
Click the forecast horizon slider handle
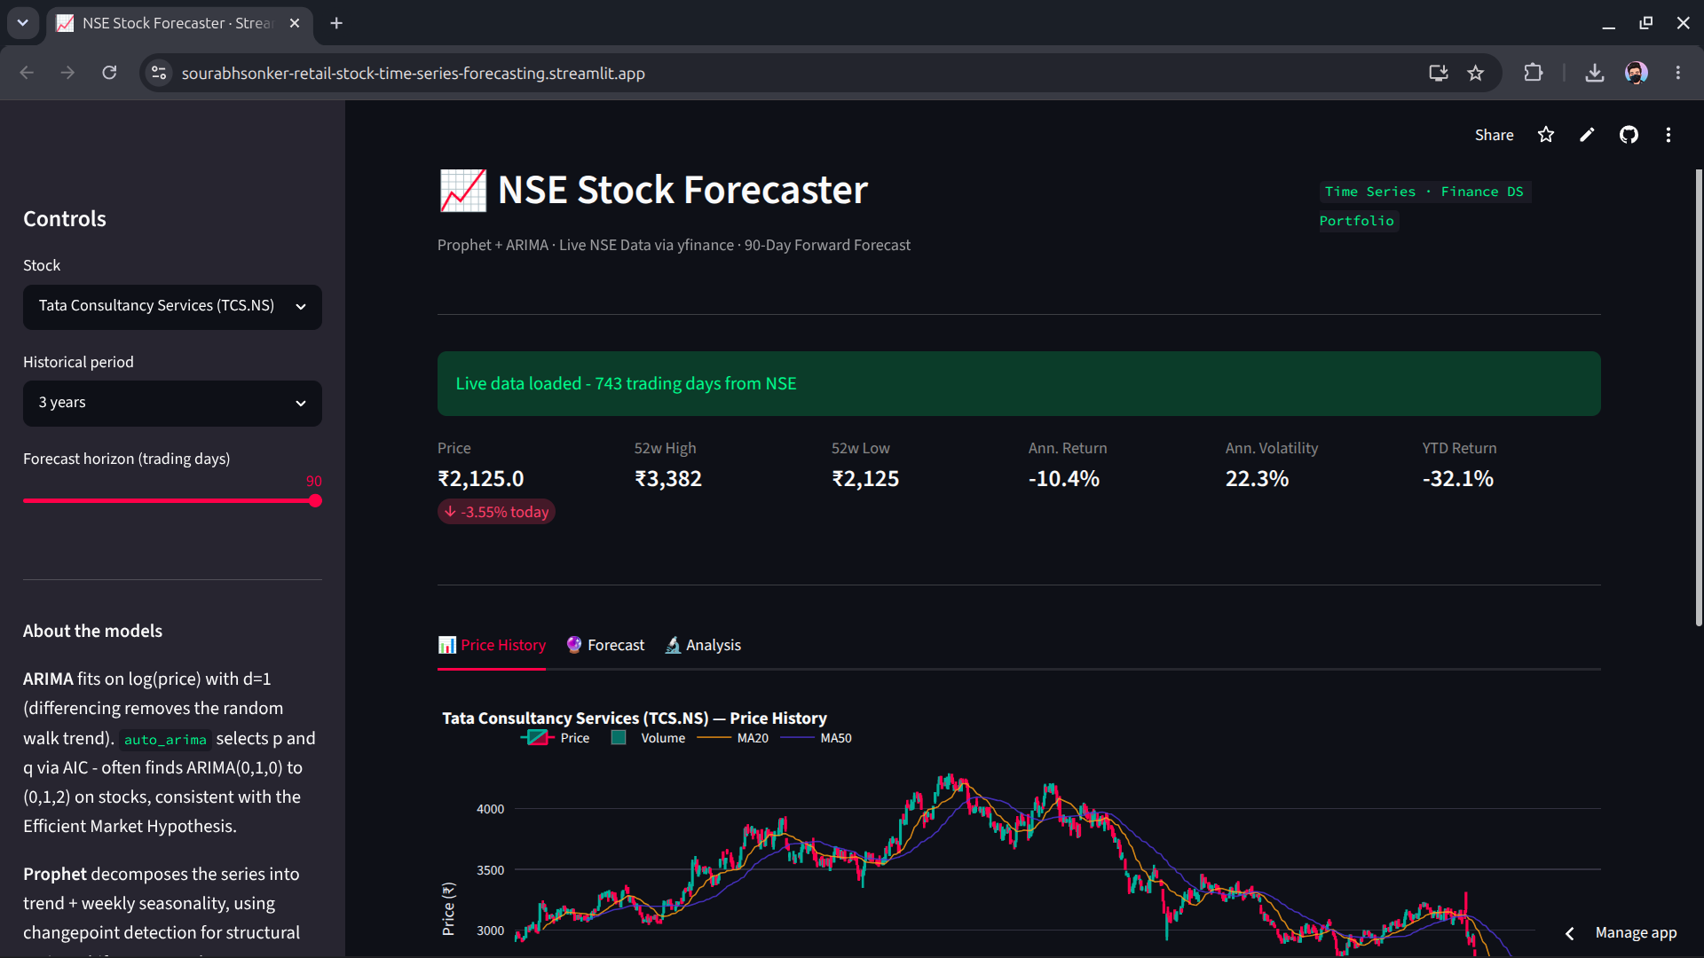coord(315,501)
